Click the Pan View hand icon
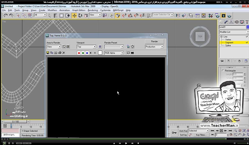This screenshot has width=249, height=145. coord(240,135)
